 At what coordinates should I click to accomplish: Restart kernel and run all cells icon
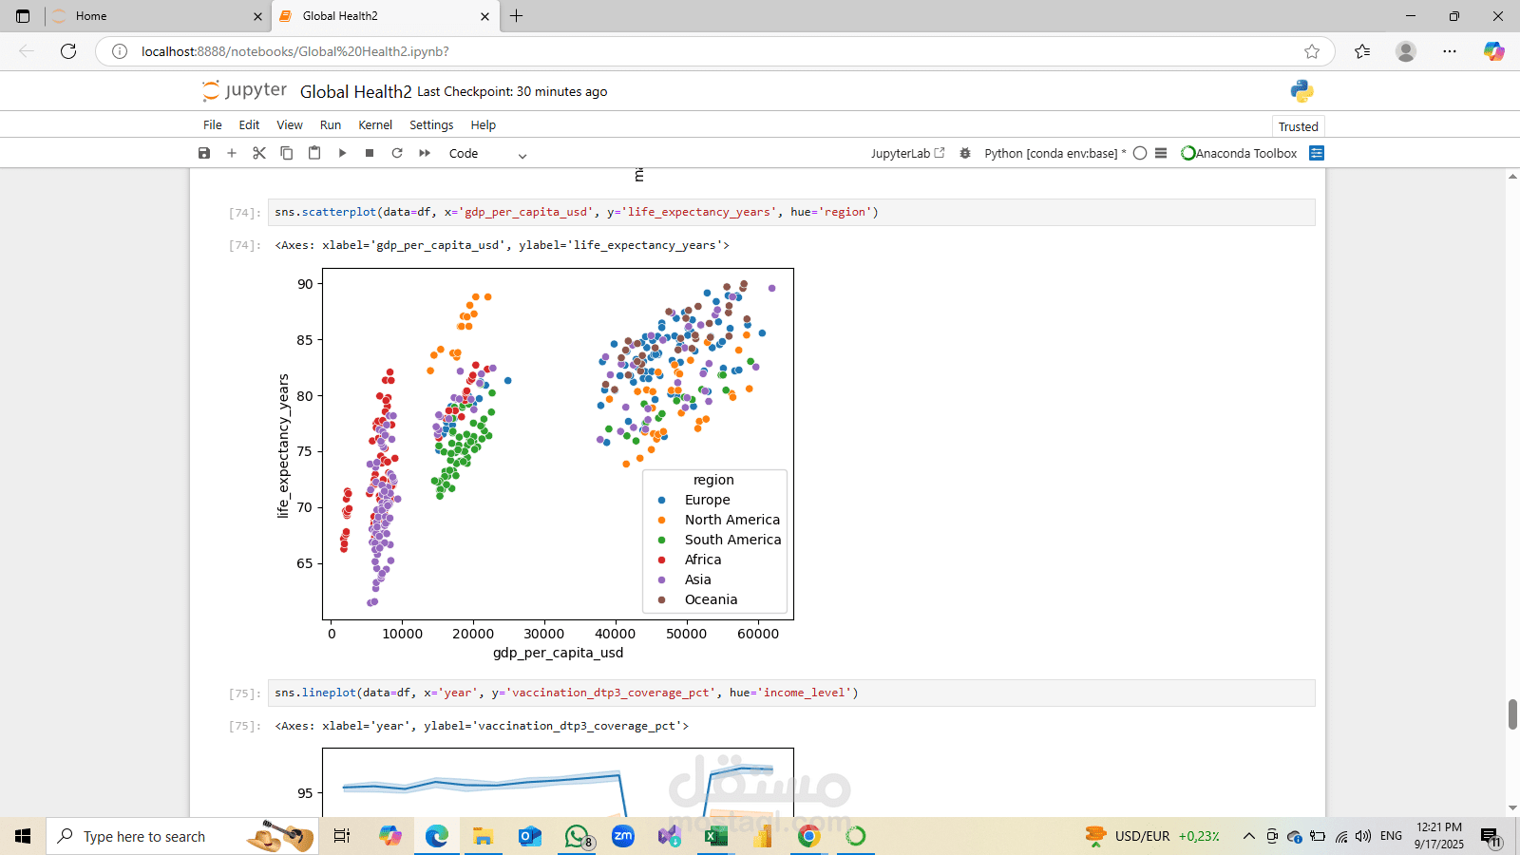pyautogui.click(x=425, y=153)
